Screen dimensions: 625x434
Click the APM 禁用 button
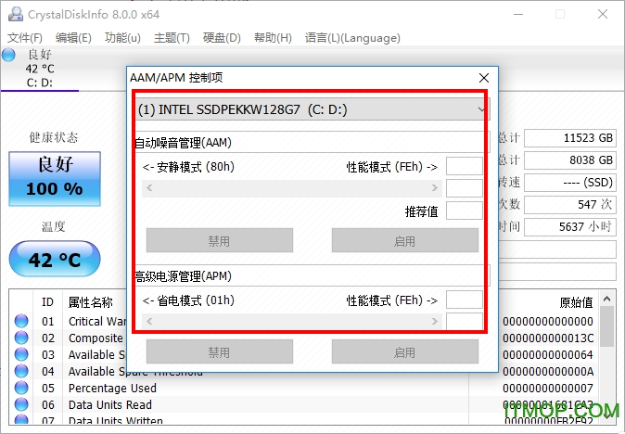pos(220,351)
